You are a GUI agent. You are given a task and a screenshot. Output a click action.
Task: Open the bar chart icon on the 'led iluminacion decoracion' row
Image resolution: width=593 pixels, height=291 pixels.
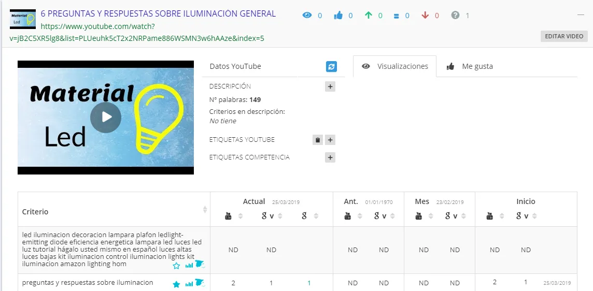pos(189,266)
